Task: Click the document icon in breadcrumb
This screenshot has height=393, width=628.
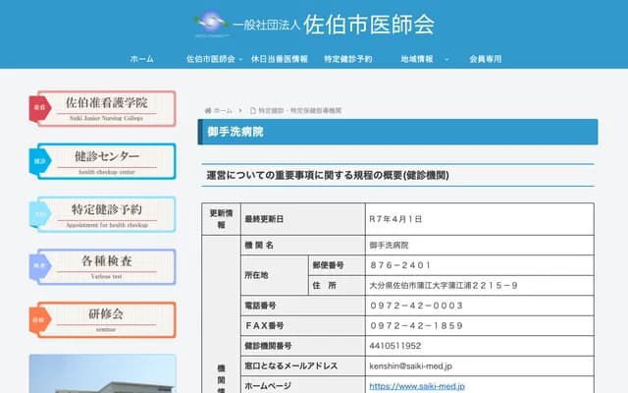Action: [252, 111]
